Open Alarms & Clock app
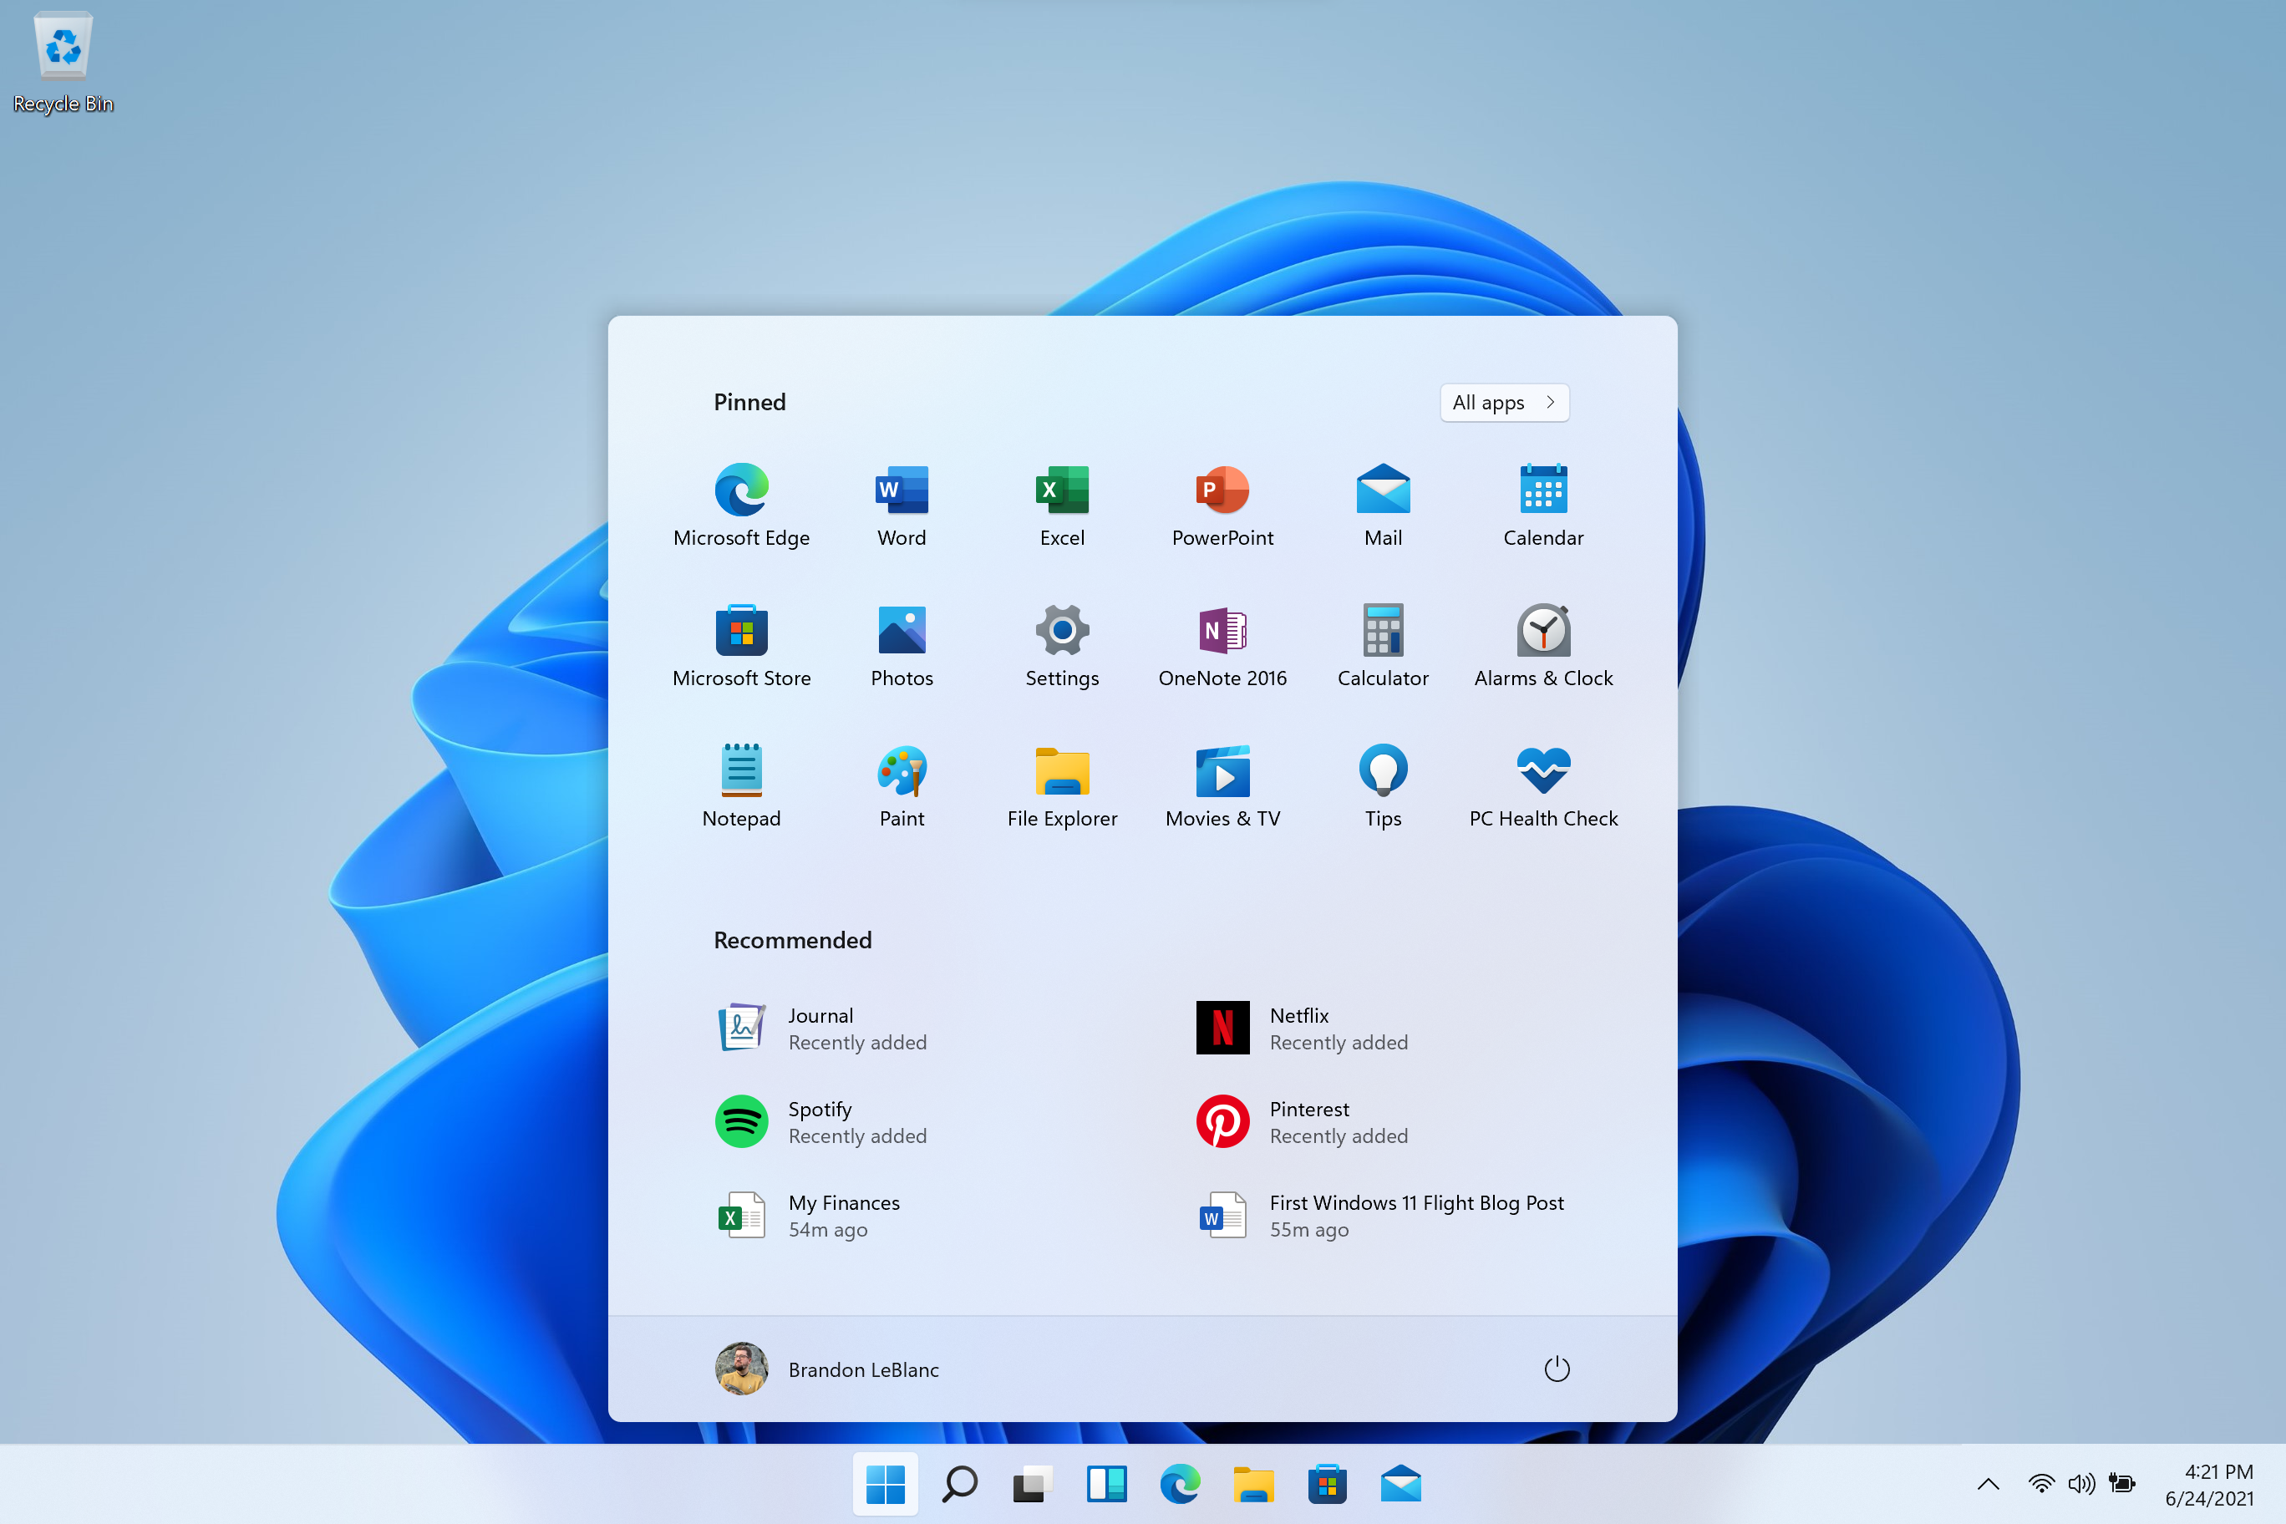Screen dimensions: 2286x1524 coord(1541,629)
